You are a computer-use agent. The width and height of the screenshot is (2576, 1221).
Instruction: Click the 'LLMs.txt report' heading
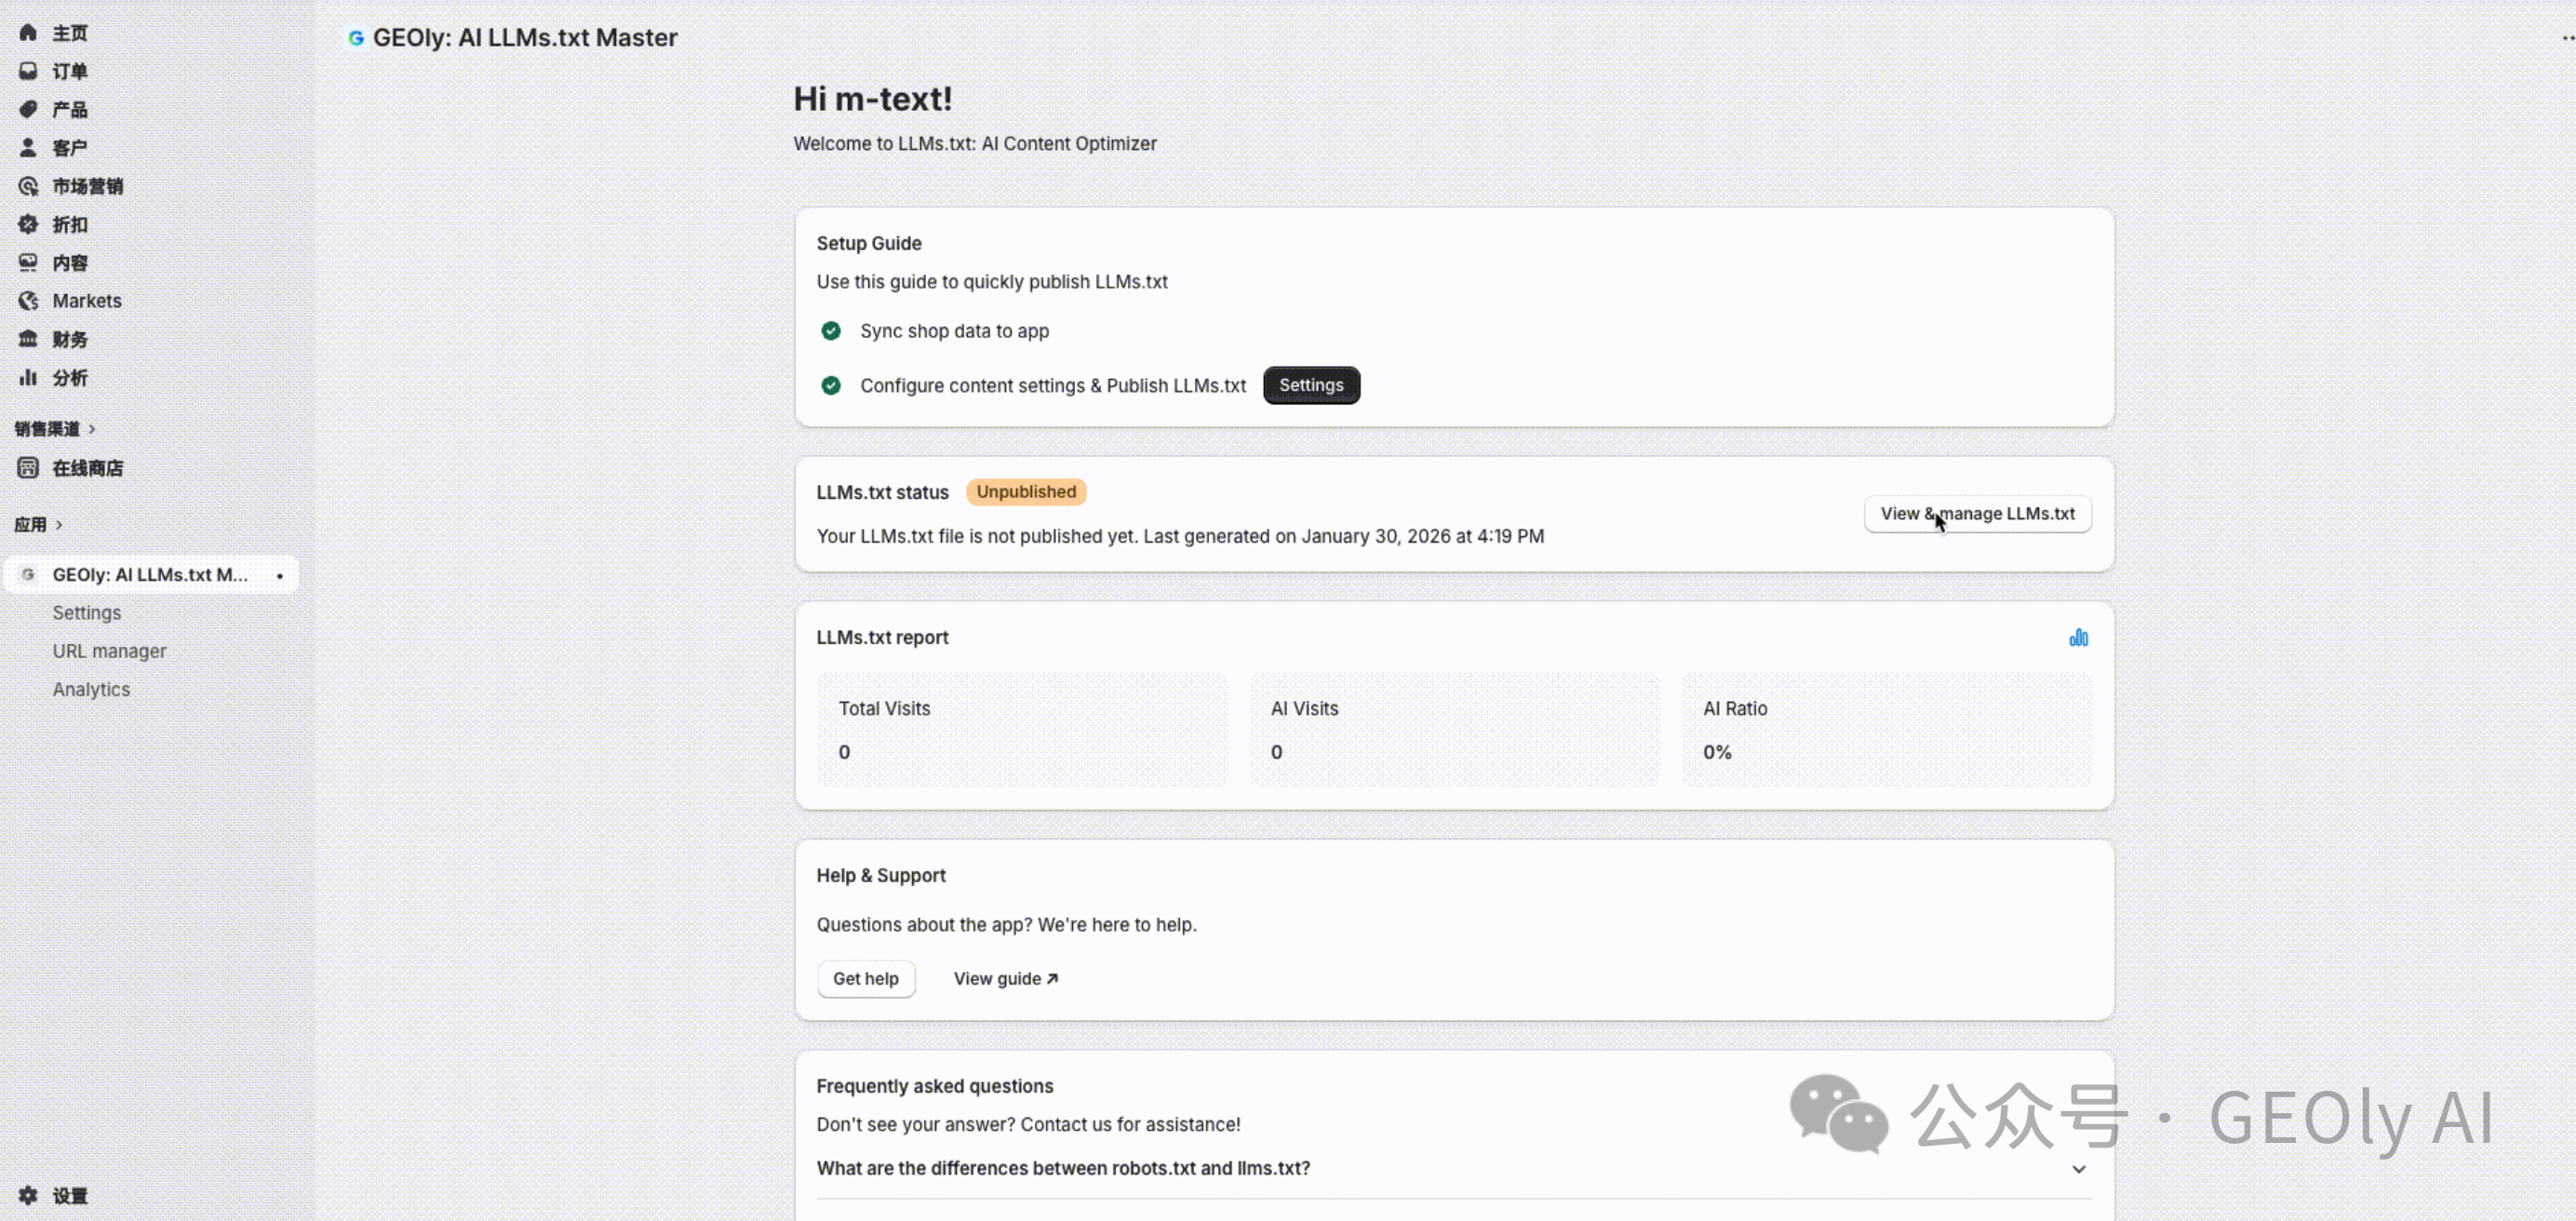[882, 638]
